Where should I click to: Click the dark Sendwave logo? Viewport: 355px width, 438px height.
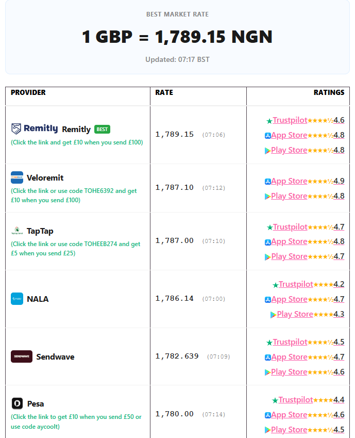pyautogui.click(x=22, y=356)
